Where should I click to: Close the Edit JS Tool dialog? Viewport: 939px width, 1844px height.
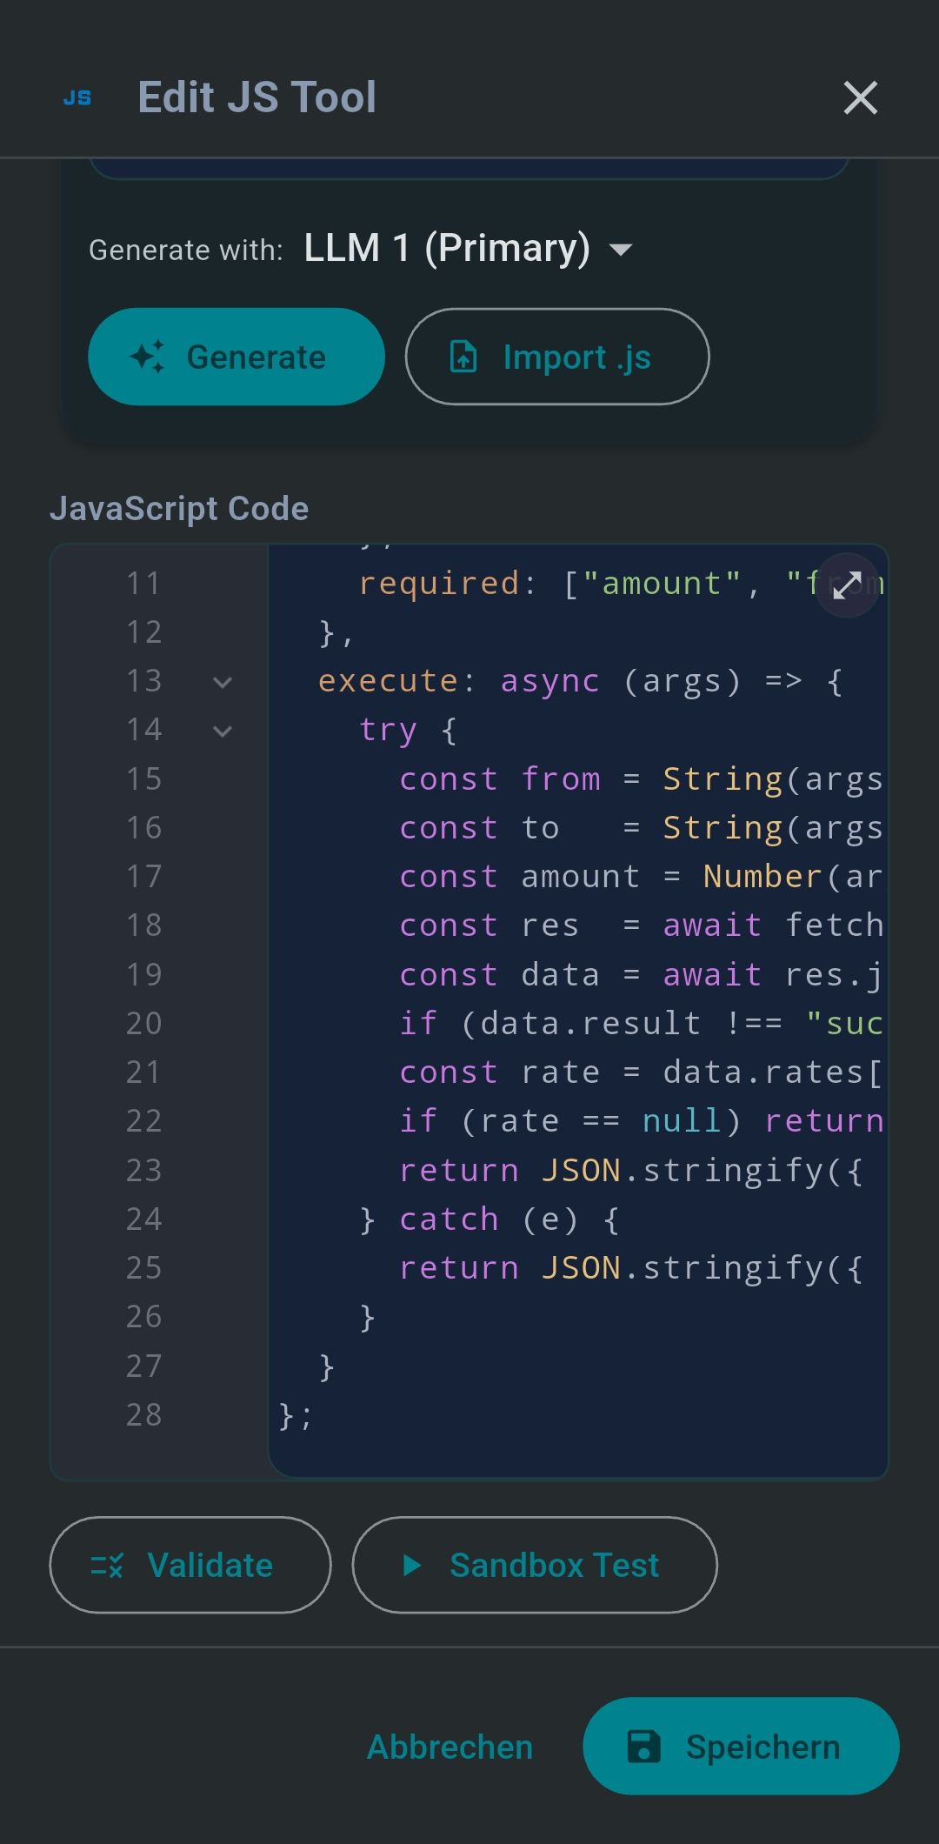pos(860,97)
